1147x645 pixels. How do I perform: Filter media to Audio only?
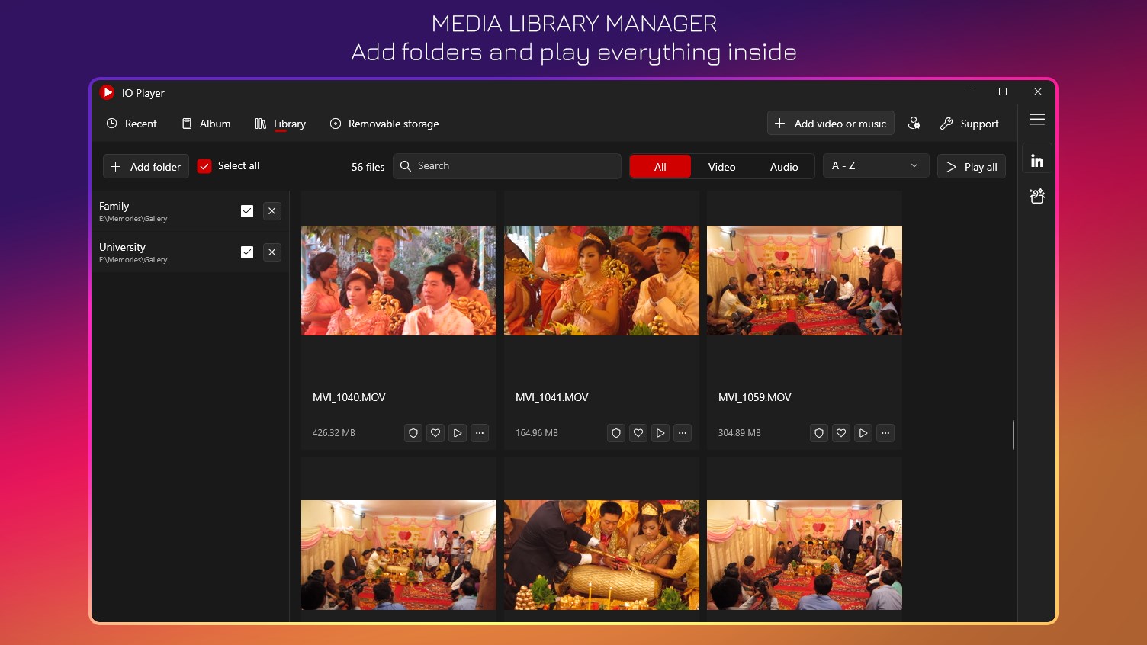pyautogui.click(x=784, y=167)
